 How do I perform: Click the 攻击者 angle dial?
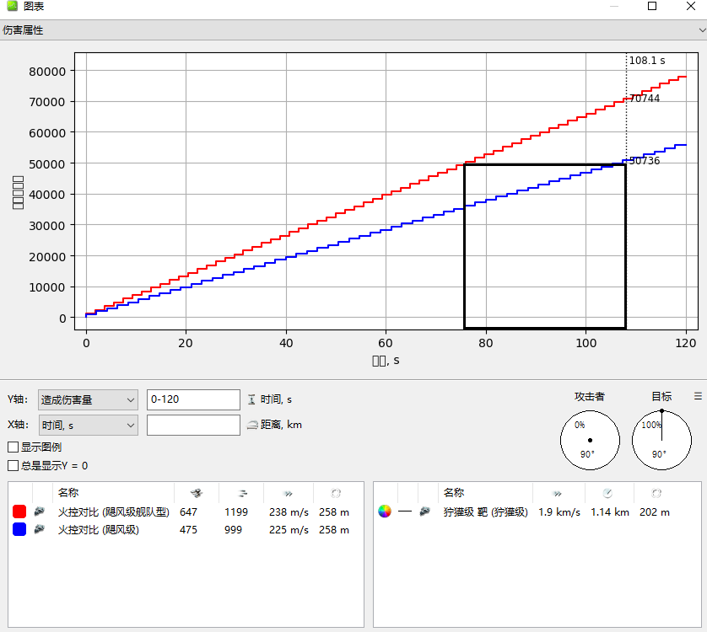coord(590,440)
